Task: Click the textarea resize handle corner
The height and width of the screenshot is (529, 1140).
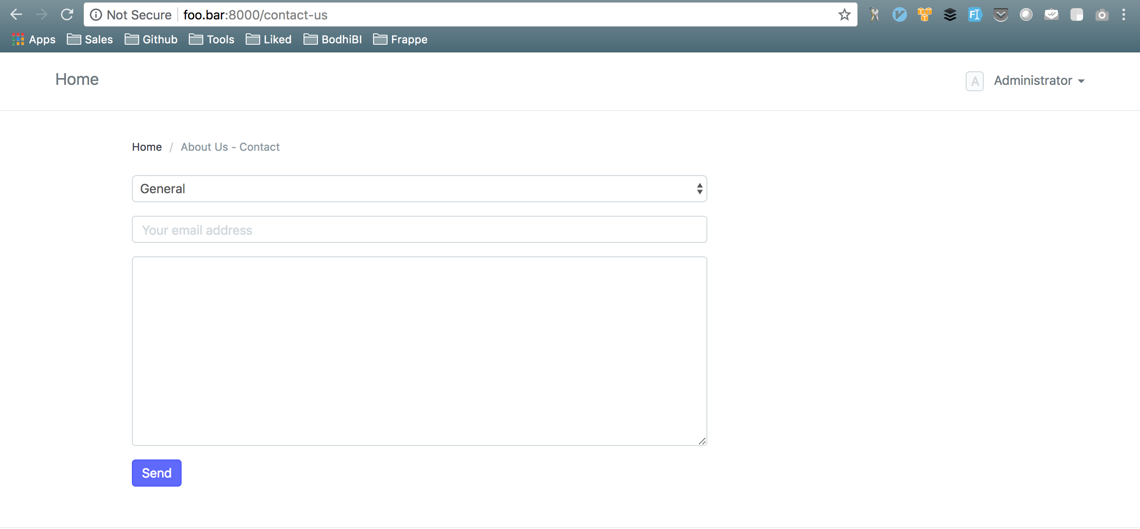Action: coord(702,441)
